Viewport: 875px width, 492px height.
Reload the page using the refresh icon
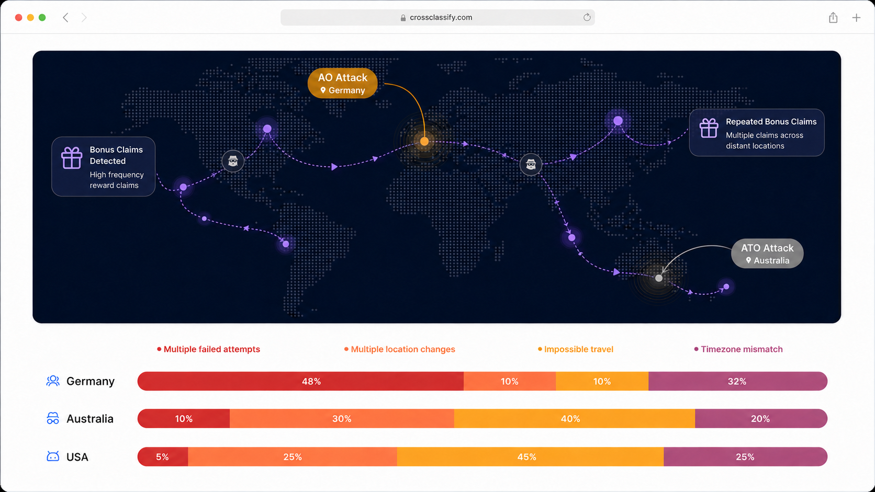tap(587, 17)
